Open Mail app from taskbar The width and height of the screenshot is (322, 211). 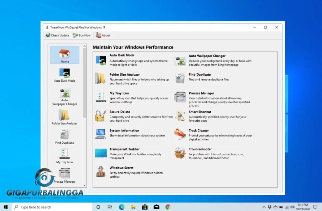click(156, 207)
